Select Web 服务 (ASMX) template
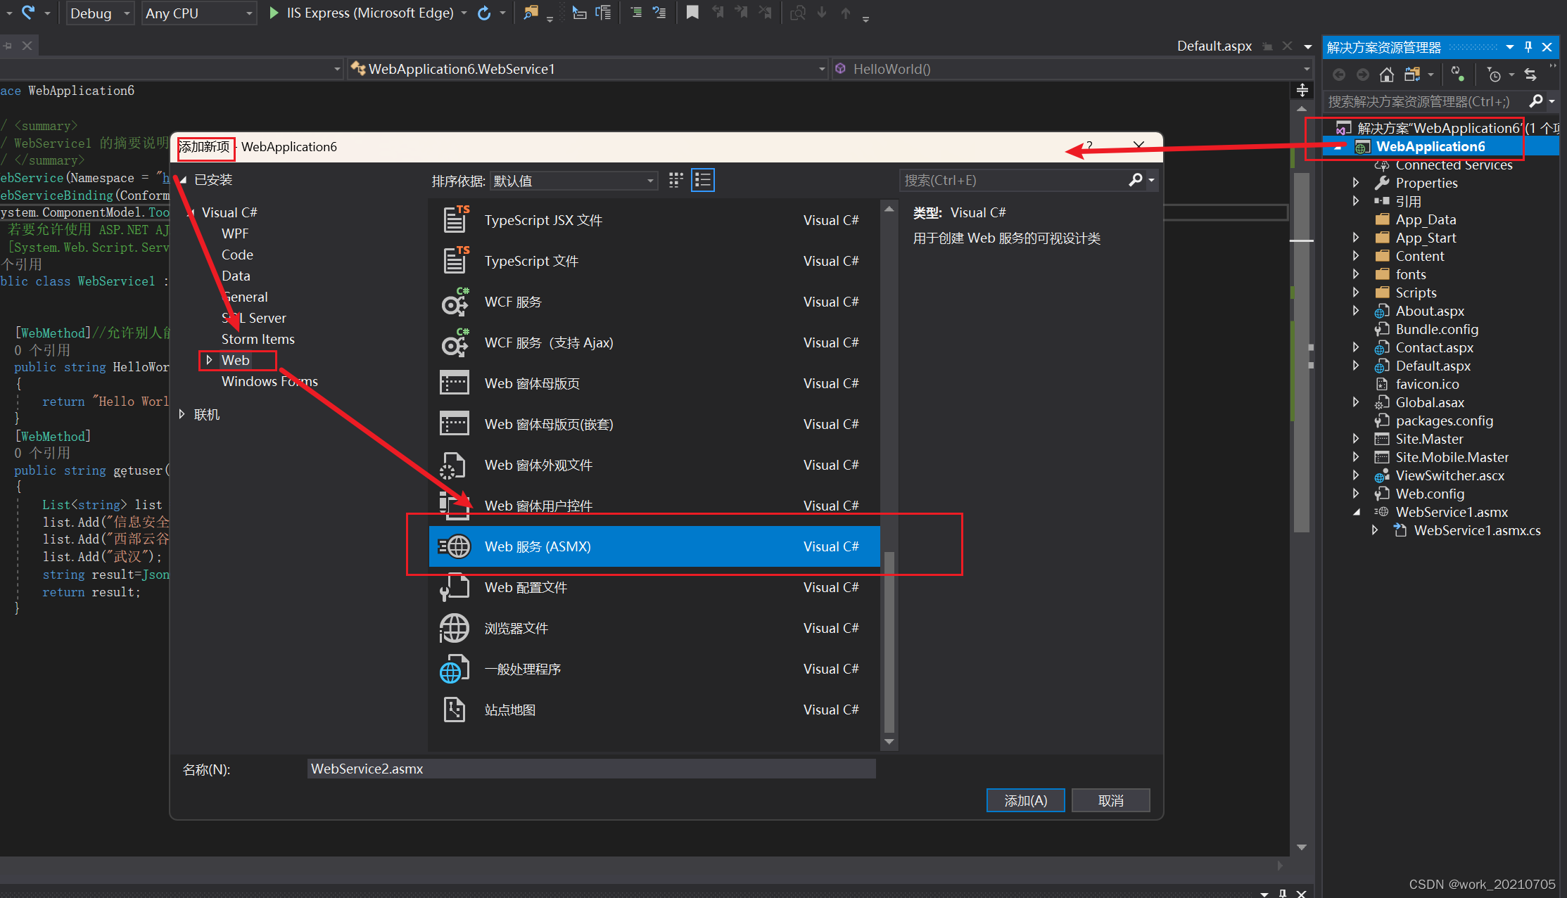1567x898 pixels. [654, 546]
